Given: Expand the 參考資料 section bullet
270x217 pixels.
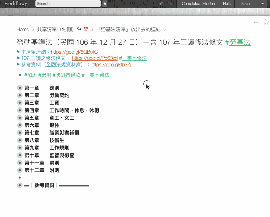Looking at the screenshot, I should [x=20, y=185].
